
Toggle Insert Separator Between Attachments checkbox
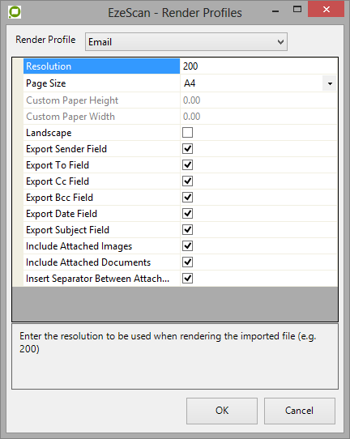pyautogui.click(x=187, y=279)
